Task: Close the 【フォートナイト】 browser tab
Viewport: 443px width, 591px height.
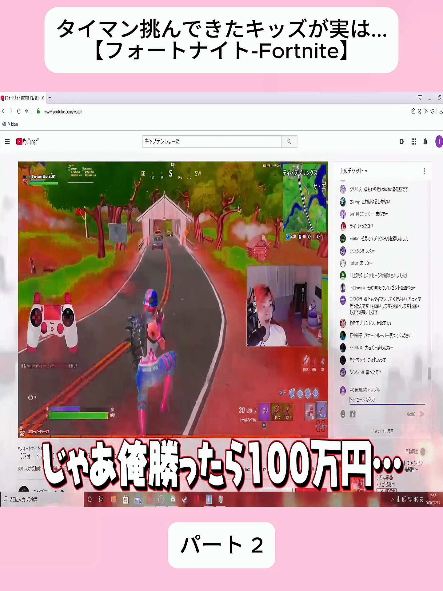Action: point(43,98)
